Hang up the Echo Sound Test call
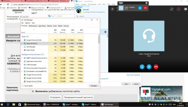The image size is (188, 107). (156, 67)
